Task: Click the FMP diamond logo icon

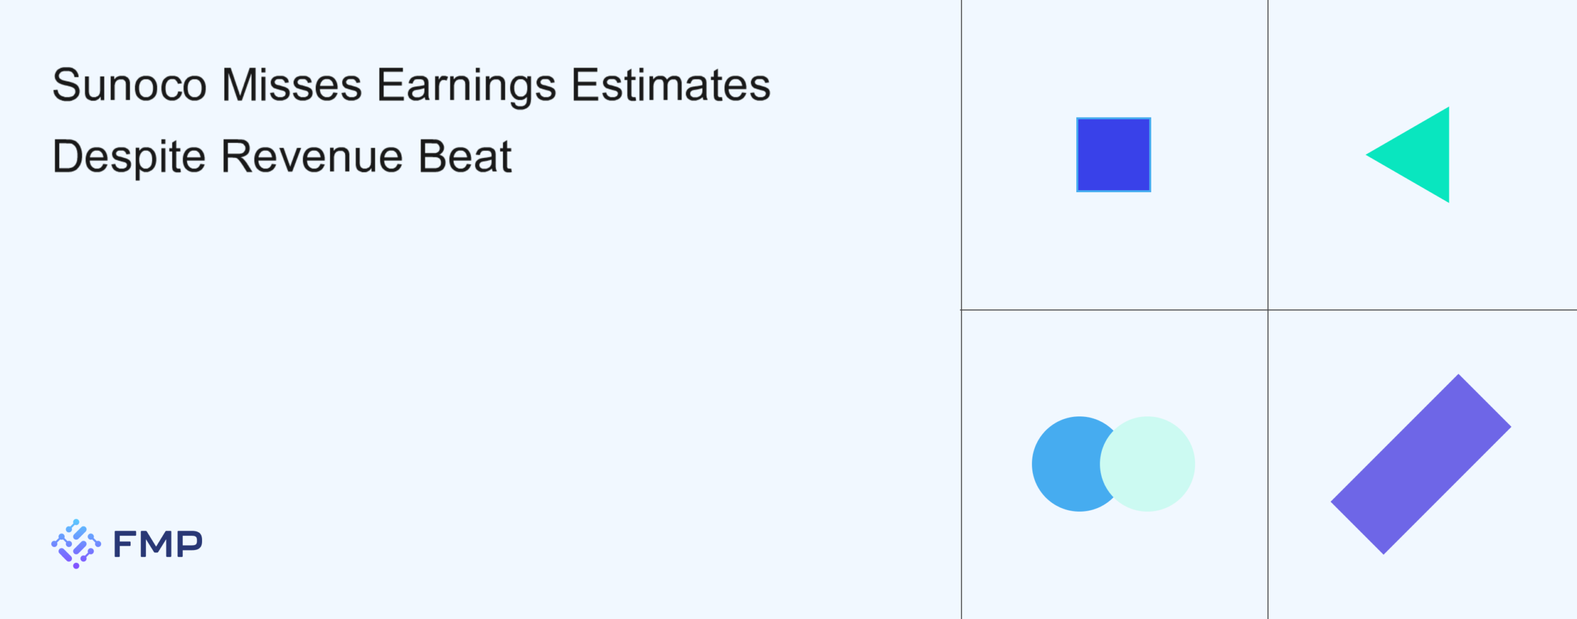Action: pos(76,544)
